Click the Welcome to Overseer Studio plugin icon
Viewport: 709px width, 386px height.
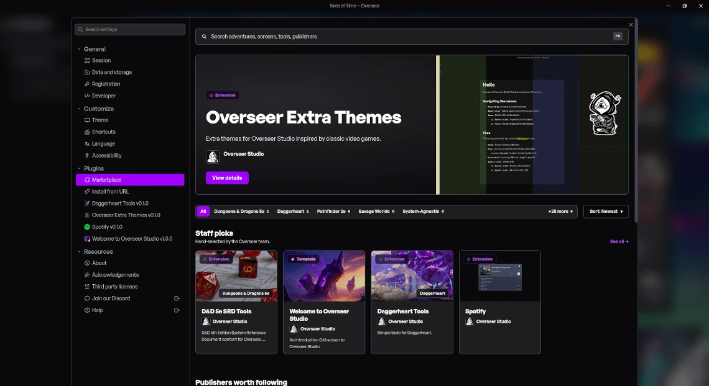(87, 238)
